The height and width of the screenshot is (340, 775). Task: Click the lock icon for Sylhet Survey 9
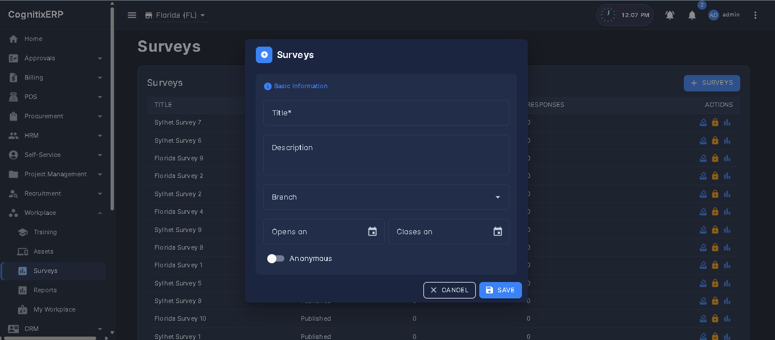click(x=715, y=230)
